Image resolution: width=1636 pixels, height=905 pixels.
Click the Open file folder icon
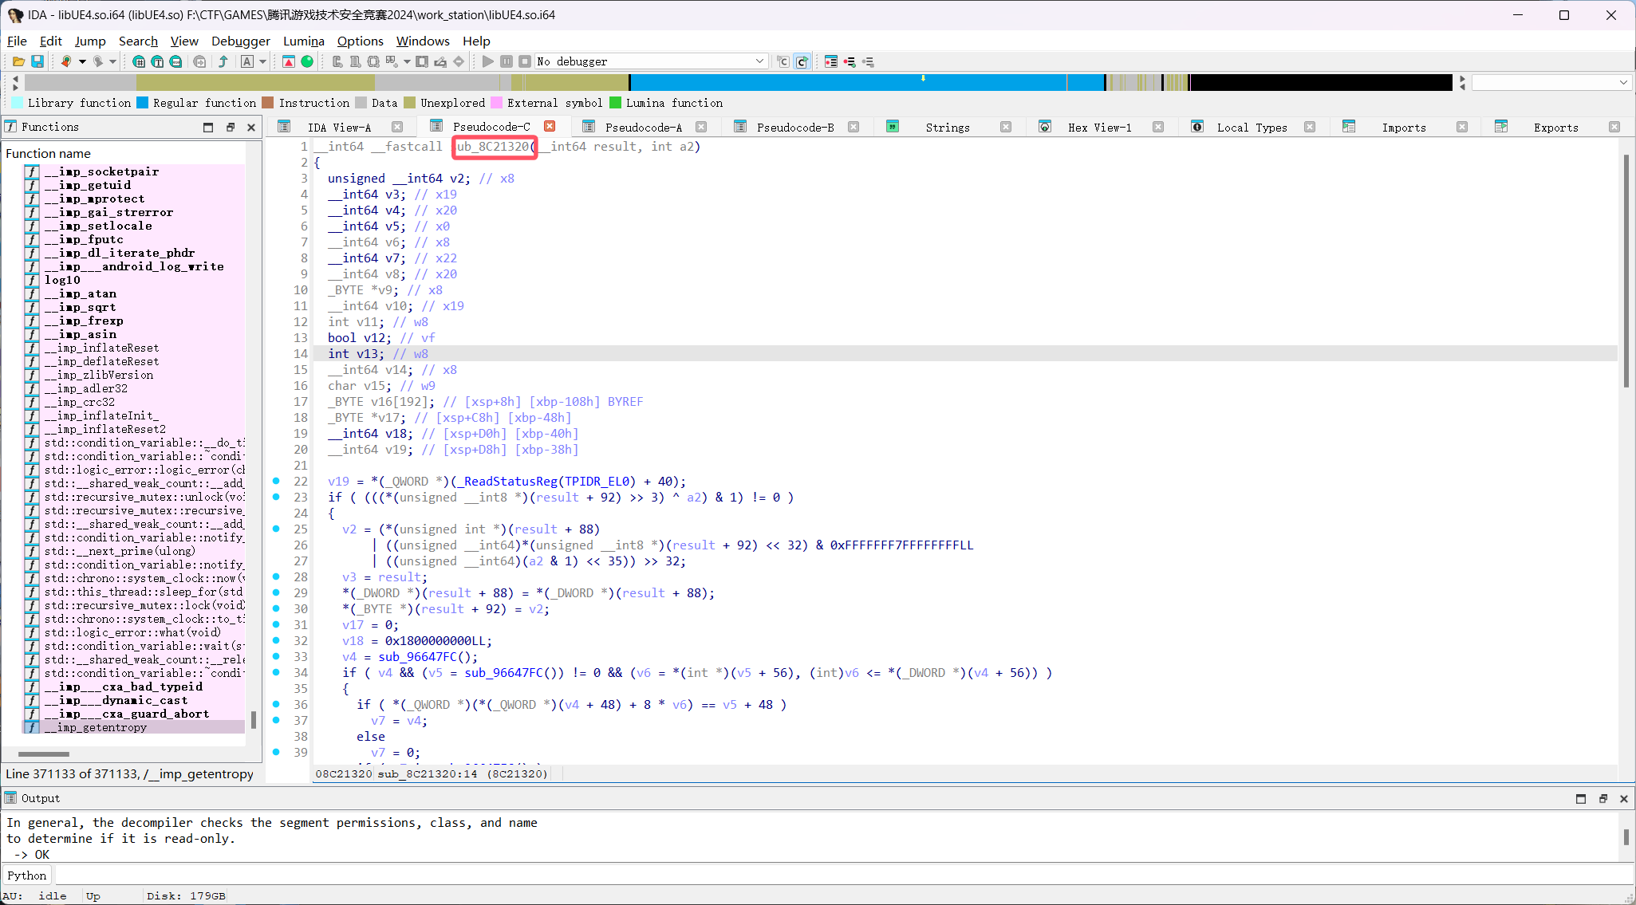(18, 61)
